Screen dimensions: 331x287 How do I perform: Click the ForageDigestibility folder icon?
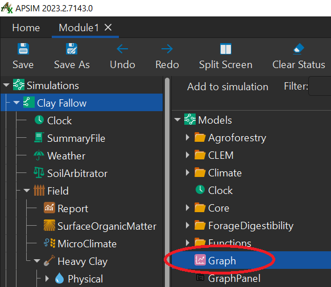click(x=200, y=225)
